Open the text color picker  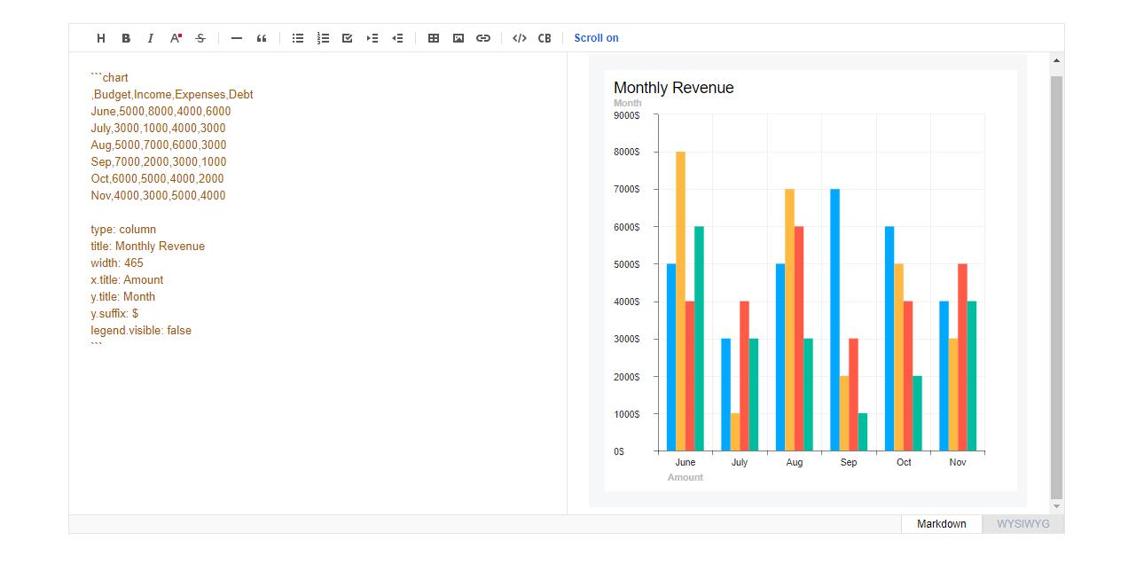(x=176, y=38)
